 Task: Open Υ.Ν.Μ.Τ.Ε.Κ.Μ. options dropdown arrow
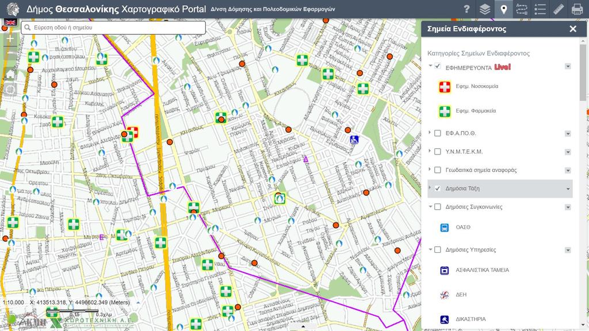[x=568, y=152]
